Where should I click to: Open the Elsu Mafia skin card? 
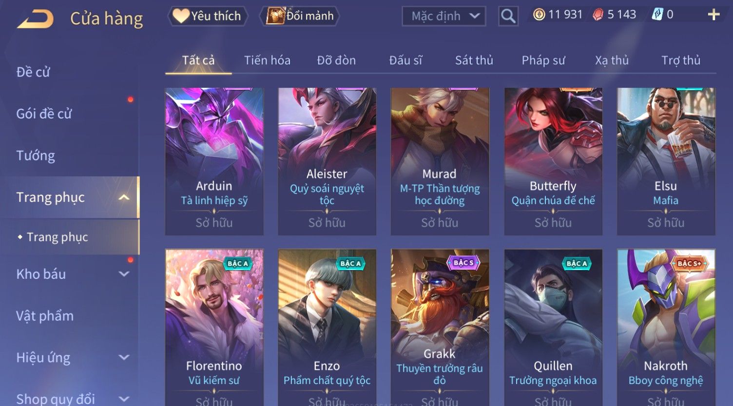tap(666, 161)
